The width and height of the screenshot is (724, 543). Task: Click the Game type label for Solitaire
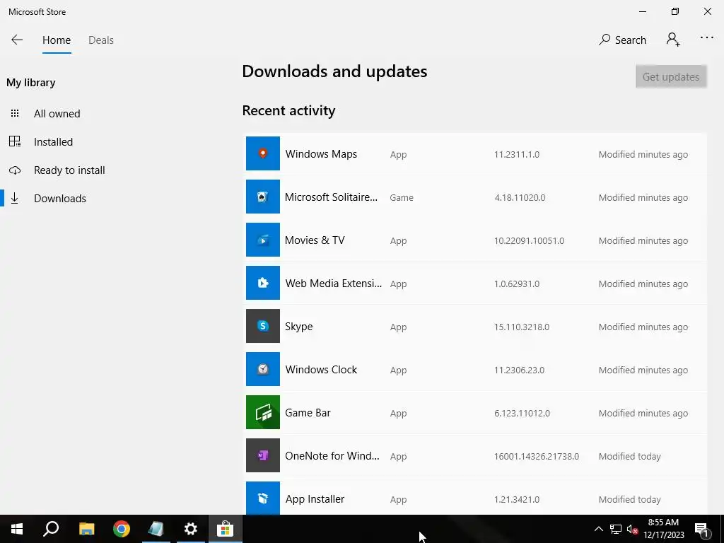pyautogui.click(x=402, y=198)
